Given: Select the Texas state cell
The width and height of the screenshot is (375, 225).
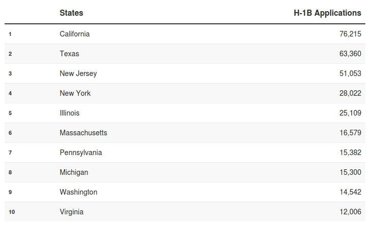Looking at the screenshot, I should pos(69,54).
